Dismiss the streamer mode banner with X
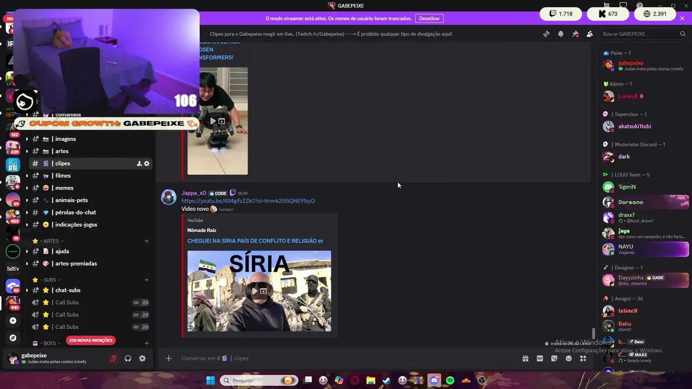692x389 pixels. click(x=682, y=18)
